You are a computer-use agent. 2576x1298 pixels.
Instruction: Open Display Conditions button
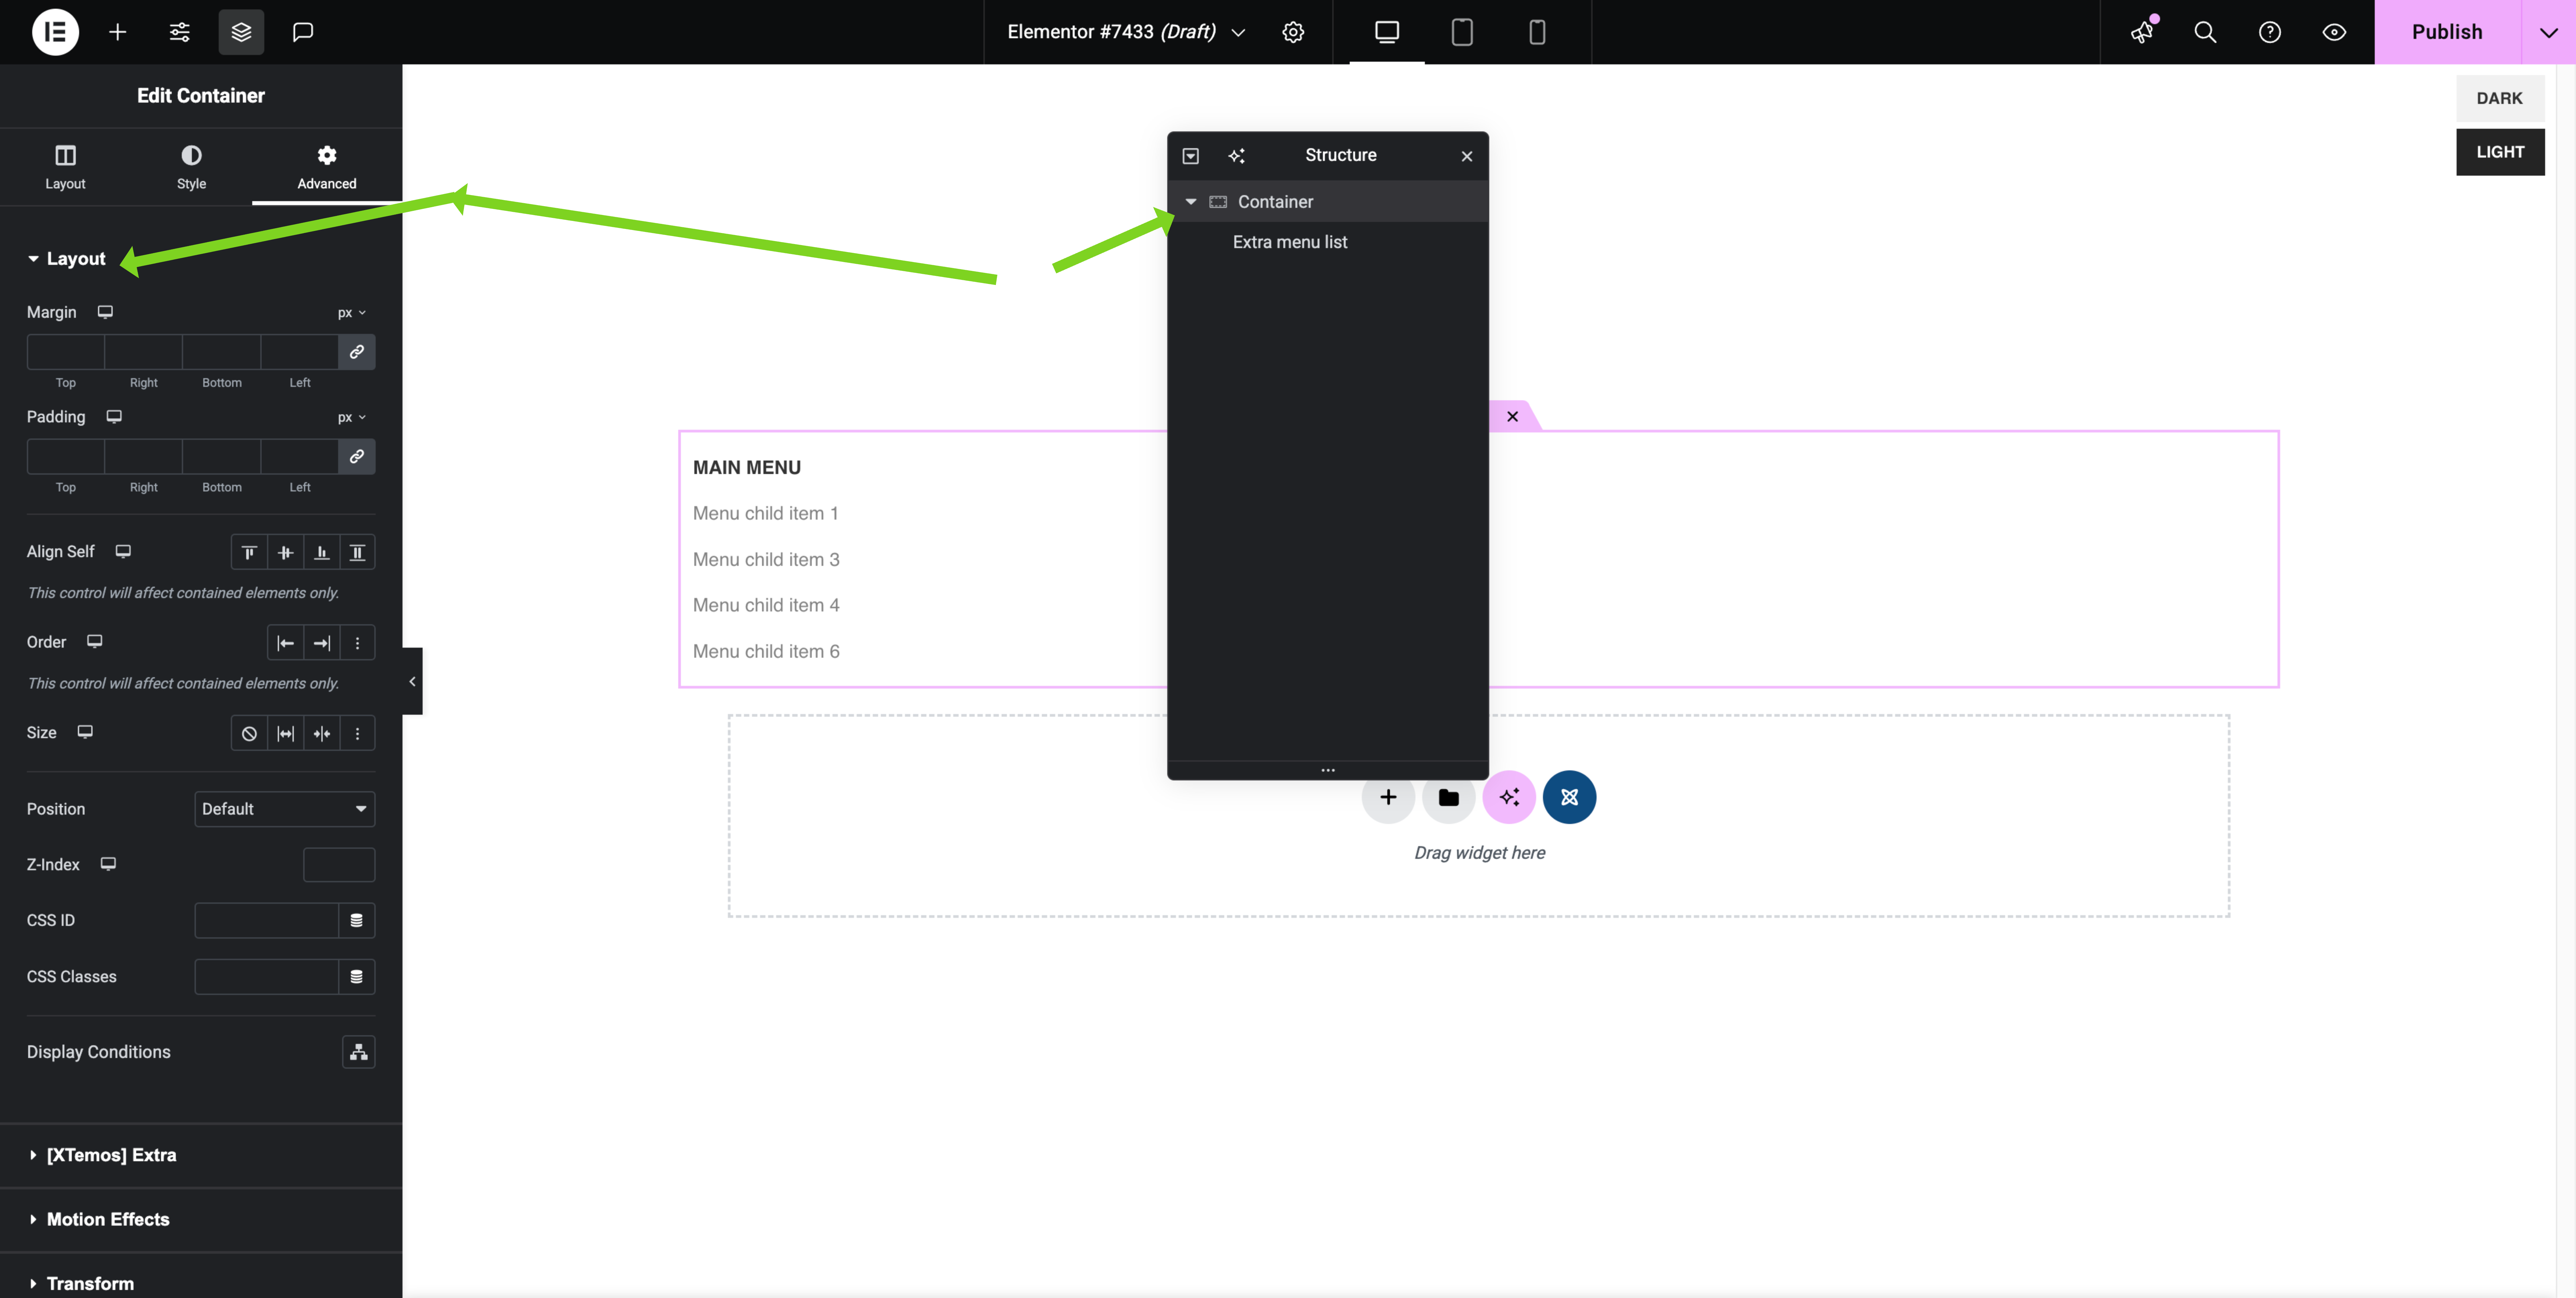tap(359, 1052)
